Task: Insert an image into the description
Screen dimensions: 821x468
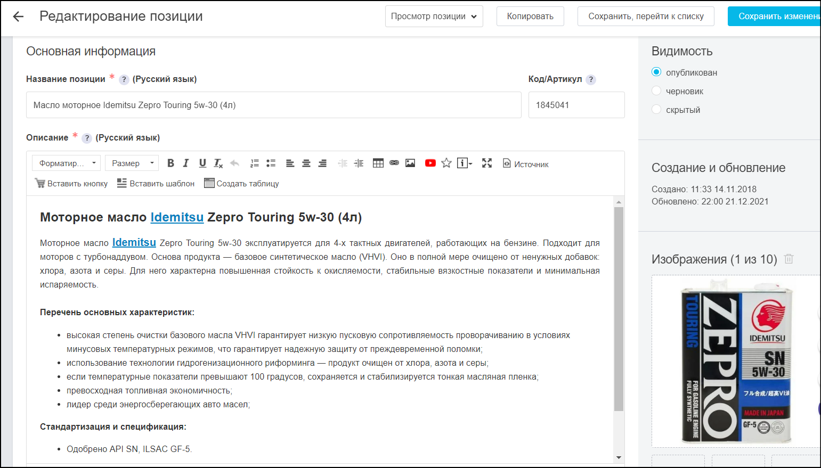Action: [x=410, y=163]
